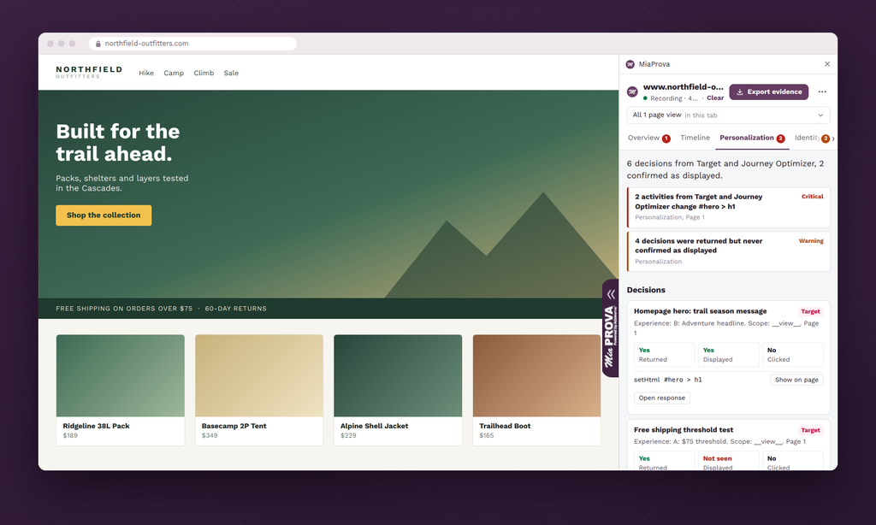The image size is (876, 525).
Task: Click 'Homepage hero: trail season message' decision title
Action: pyautogui.click(x=700, y=311)
